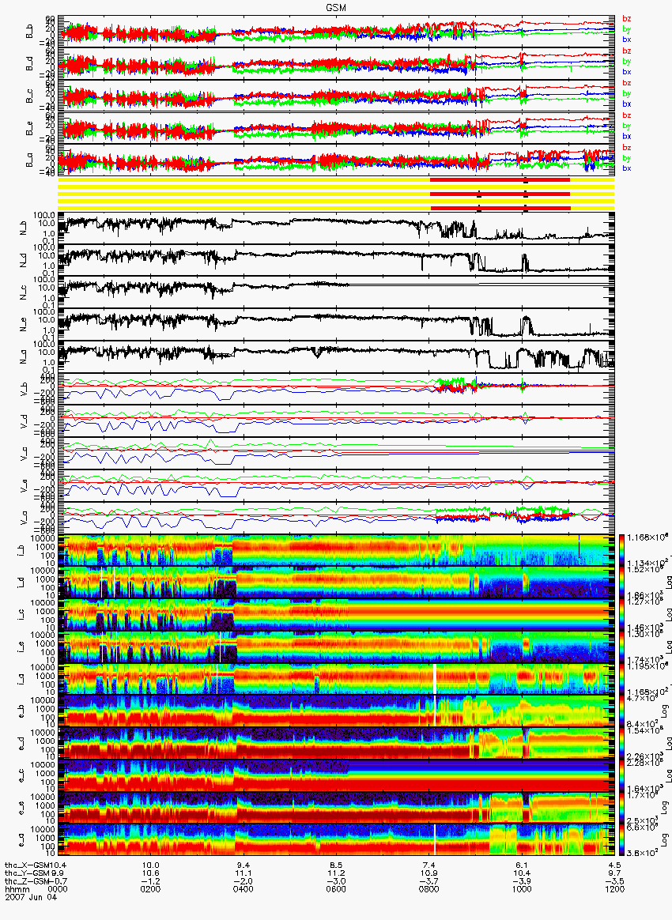Screen dimensions: 672x920
Task: Click white data gap in i_a spectrogram
Action: click(x=435, y=680)
